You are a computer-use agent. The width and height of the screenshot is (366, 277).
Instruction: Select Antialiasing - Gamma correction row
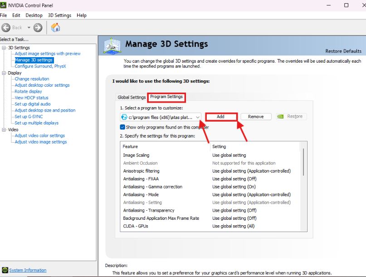coord(210,187)
